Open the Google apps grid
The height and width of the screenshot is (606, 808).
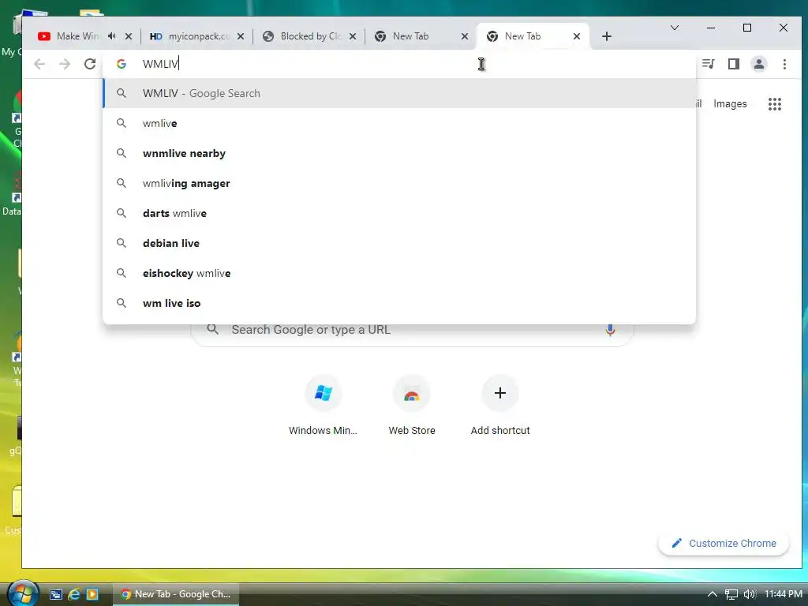(x=775, y=104)
